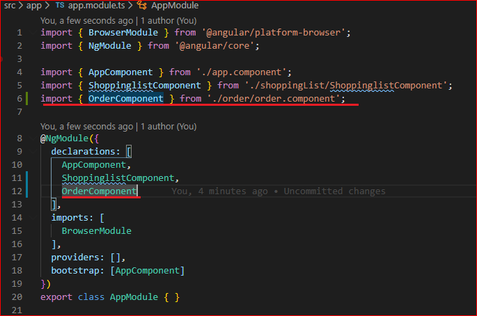Click NgModule in the line 2 import
477x316 pixels.
110,46
